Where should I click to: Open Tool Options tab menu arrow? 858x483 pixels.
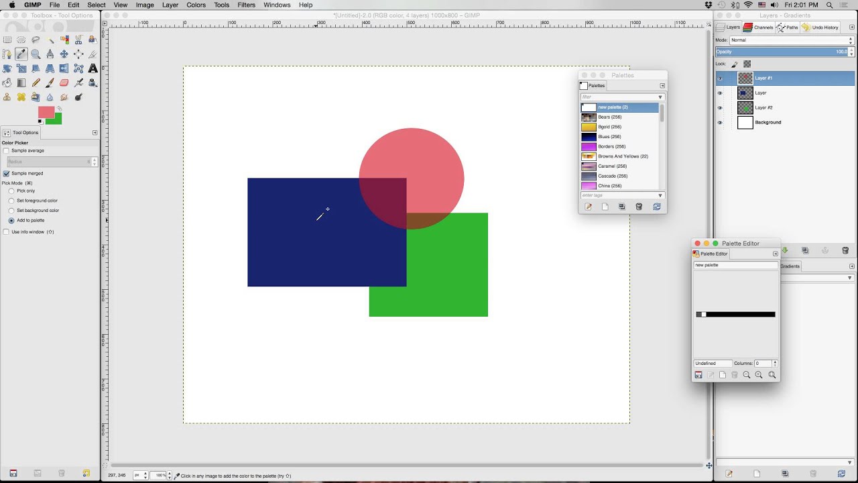95,133
